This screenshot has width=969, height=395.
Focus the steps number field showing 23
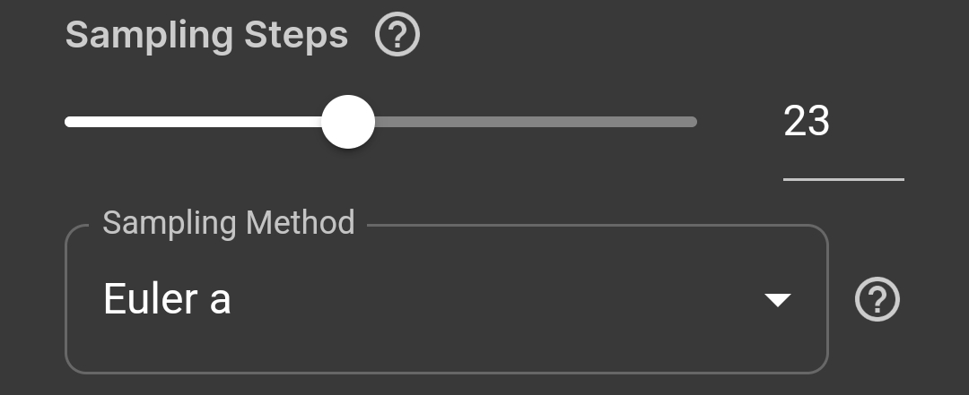(807, 122)
